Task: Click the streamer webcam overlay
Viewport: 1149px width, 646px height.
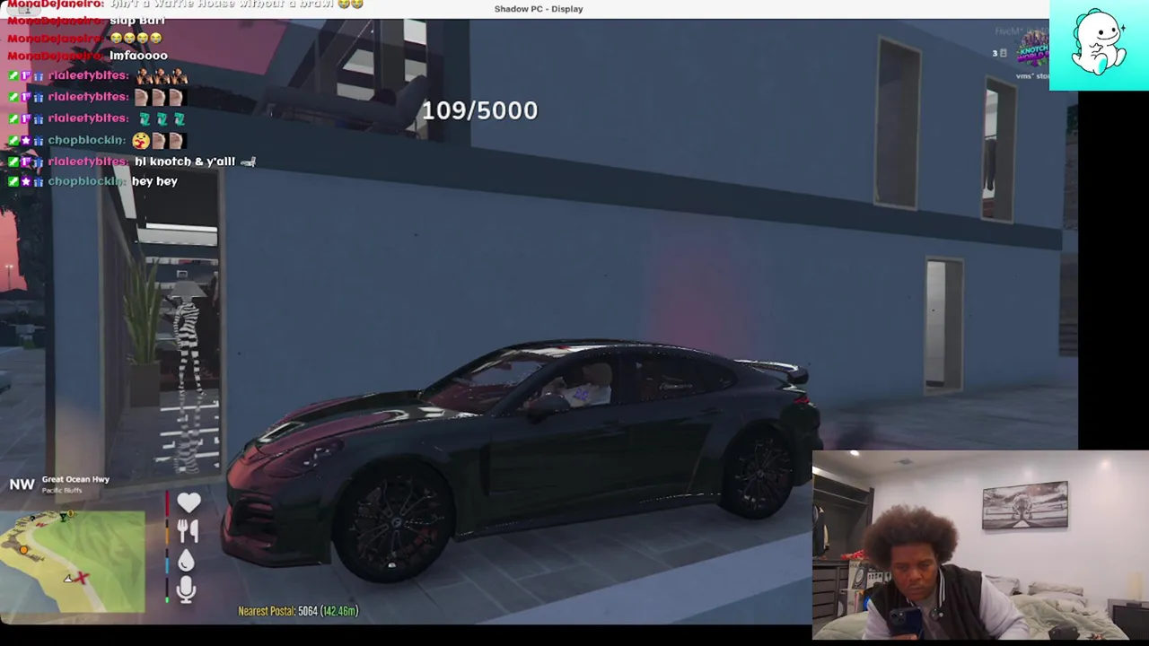Action: [980, 545]
